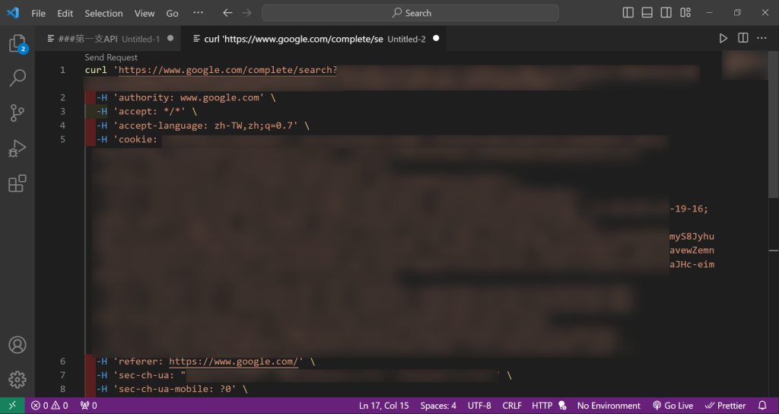Toggle the bottom panel layout icon
The width and height of the screenshot is (779, 414).
click(647, 13)
